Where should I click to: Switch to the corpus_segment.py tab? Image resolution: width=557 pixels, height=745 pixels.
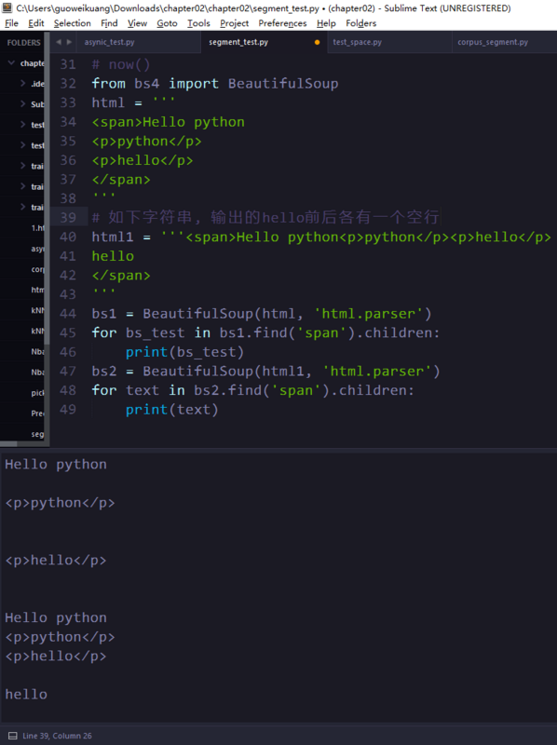pos(493,42)
